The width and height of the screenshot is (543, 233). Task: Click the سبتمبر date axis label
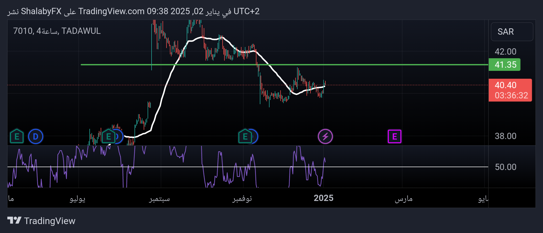(160, 199)
